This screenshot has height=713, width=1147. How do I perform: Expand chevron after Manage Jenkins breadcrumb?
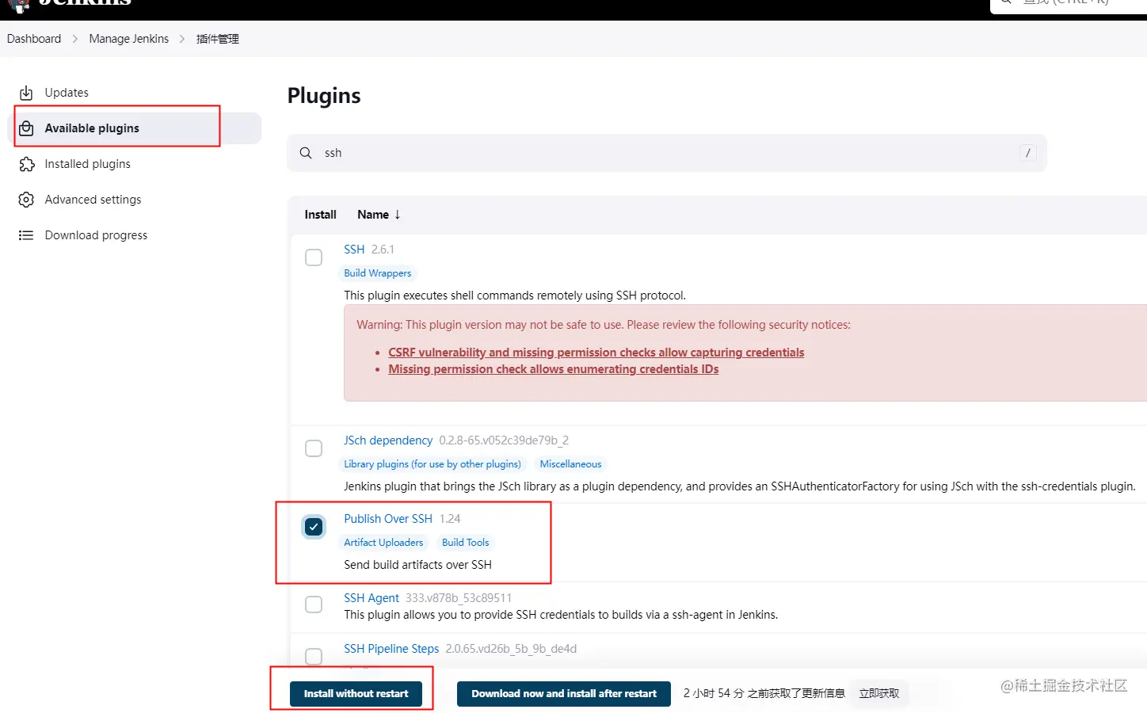[182, 39]
